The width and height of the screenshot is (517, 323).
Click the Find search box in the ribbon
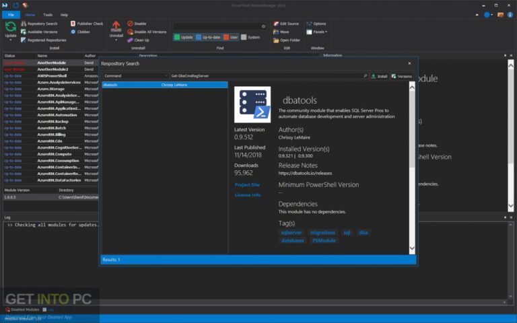217,26
